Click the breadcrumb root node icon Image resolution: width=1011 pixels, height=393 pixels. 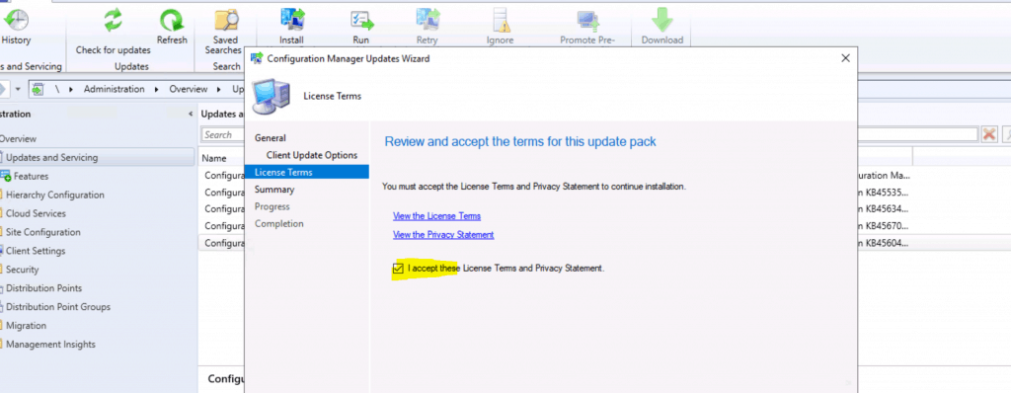pyautogui.click(x=38, y=89)
